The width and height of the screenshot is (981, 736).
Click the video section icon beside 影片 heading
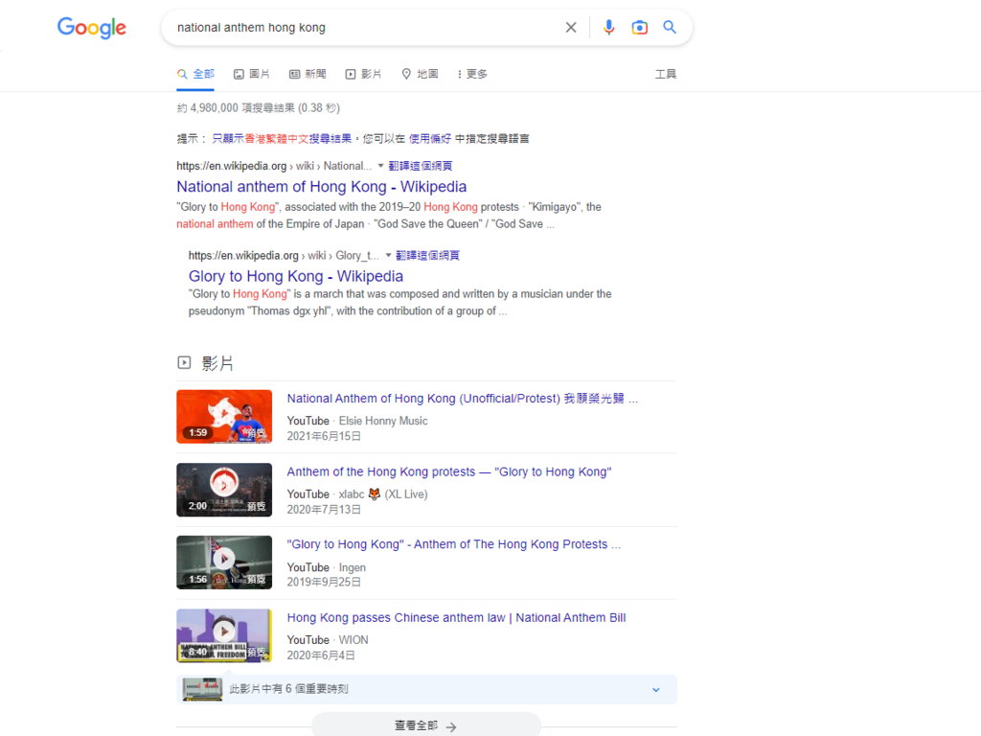point(184,362)
